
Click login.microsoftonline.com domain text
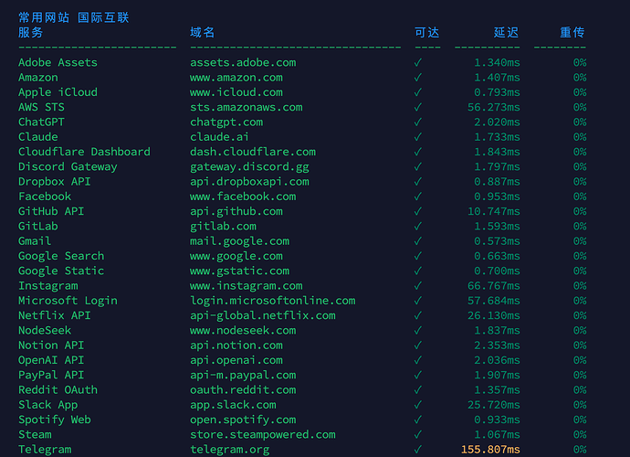tap(273, 301)
